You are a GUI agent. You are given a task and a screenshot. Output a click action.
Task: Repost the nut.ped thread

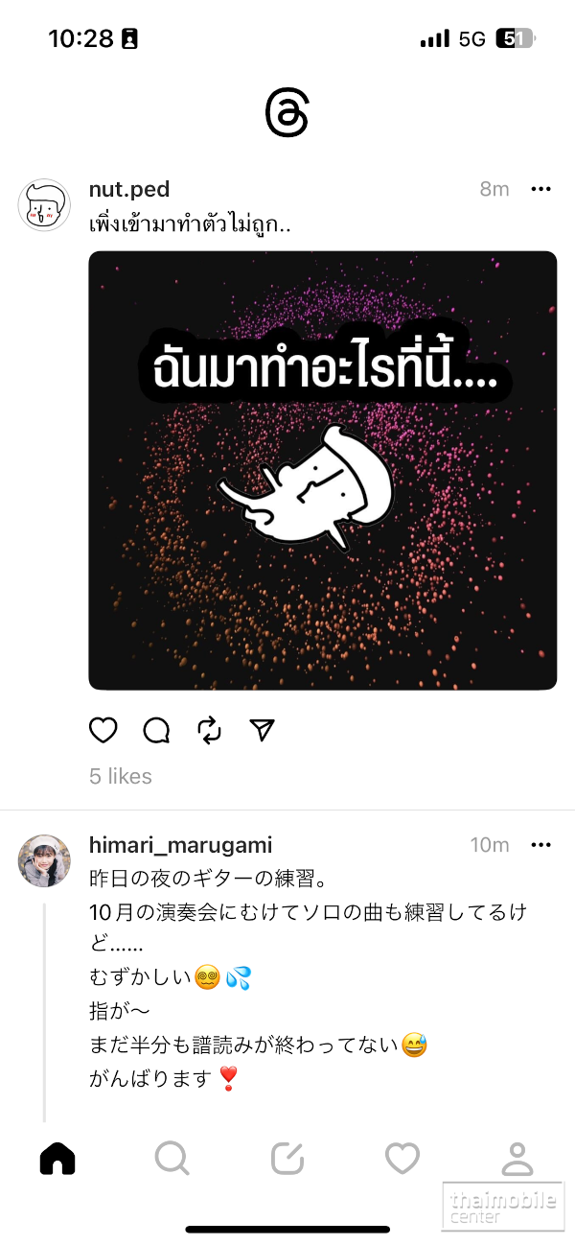pos(209,731)
